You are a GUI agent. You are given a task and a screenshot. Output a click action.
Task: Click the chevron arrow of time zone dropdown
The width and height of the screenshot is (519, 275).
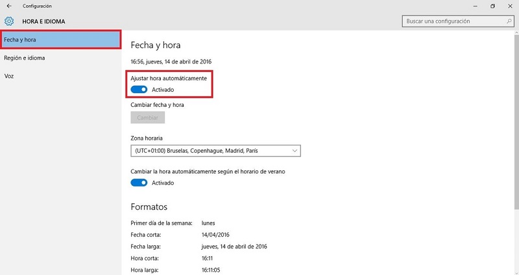[295, 151]
